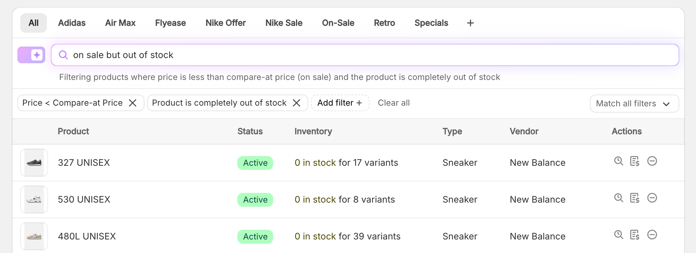
Task: Select the Adidas tab
Action: click(x=72, y=23)
